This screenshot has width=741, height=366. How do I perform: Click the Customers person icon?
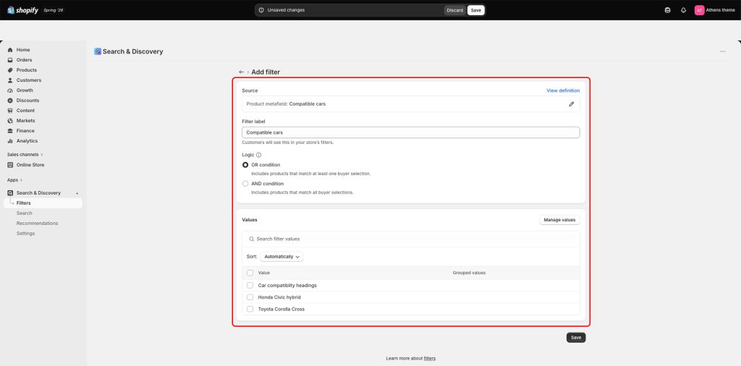(x=10, y=80)
